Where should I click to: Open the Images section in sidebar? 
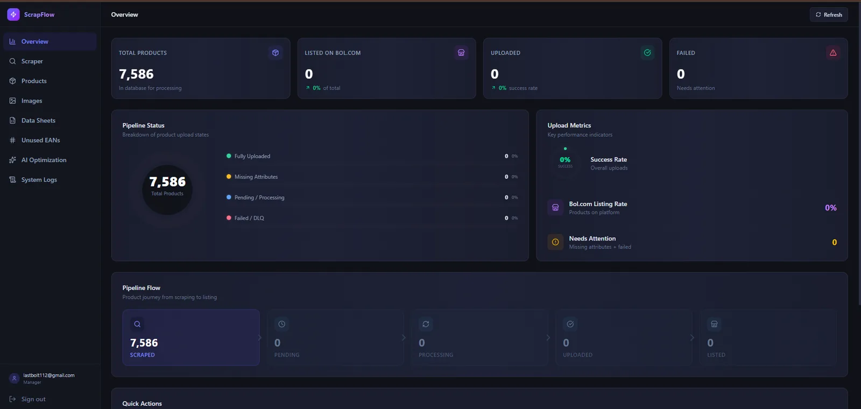(50, 101)
